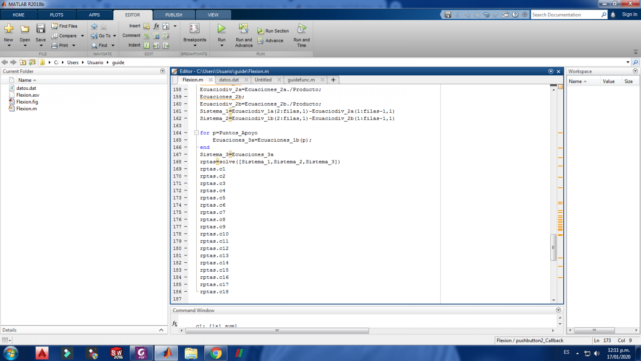Switch to the PUBLISH ribbon tab

pyautogui.click(x=174, y=15)
